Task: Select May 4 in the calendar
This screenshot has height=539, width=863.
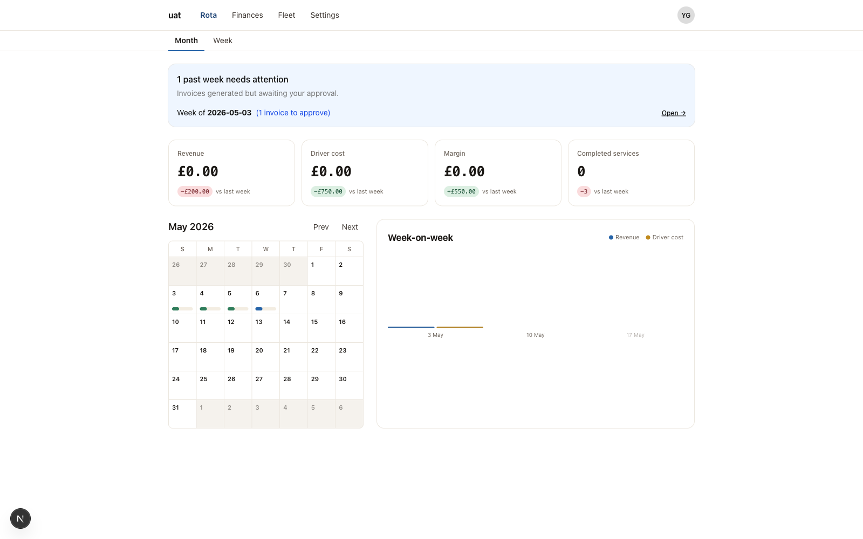Action: tap(210, 300)
